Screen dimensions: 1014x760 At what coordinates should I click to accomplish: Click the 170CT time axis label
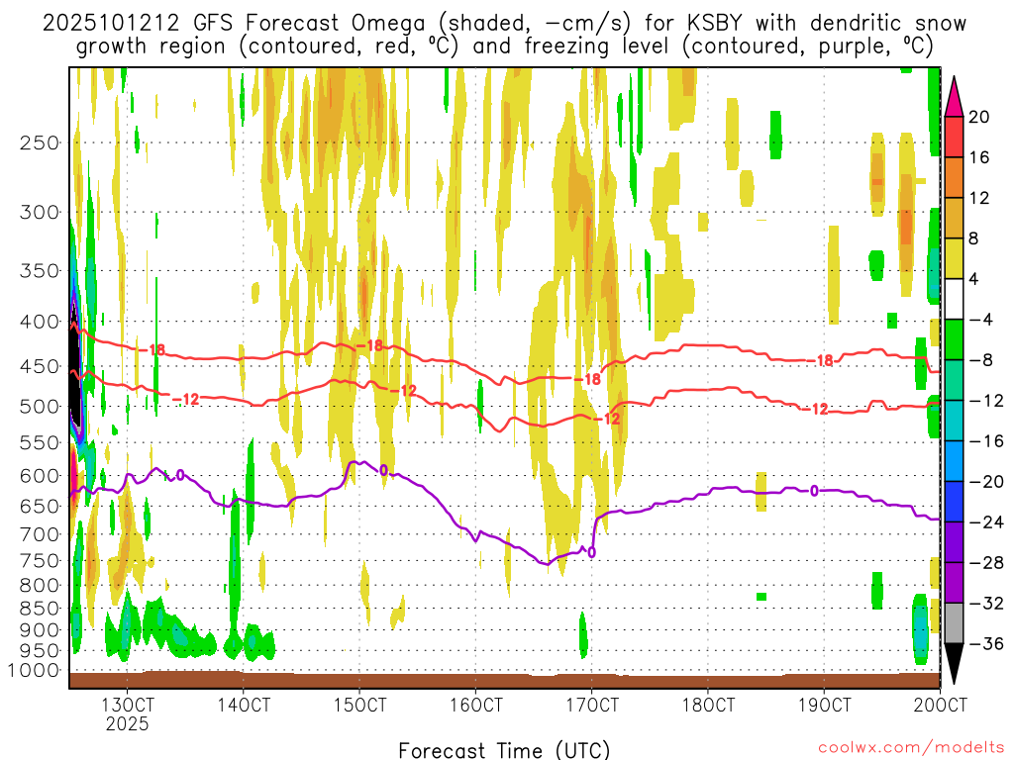pos(592,704)
